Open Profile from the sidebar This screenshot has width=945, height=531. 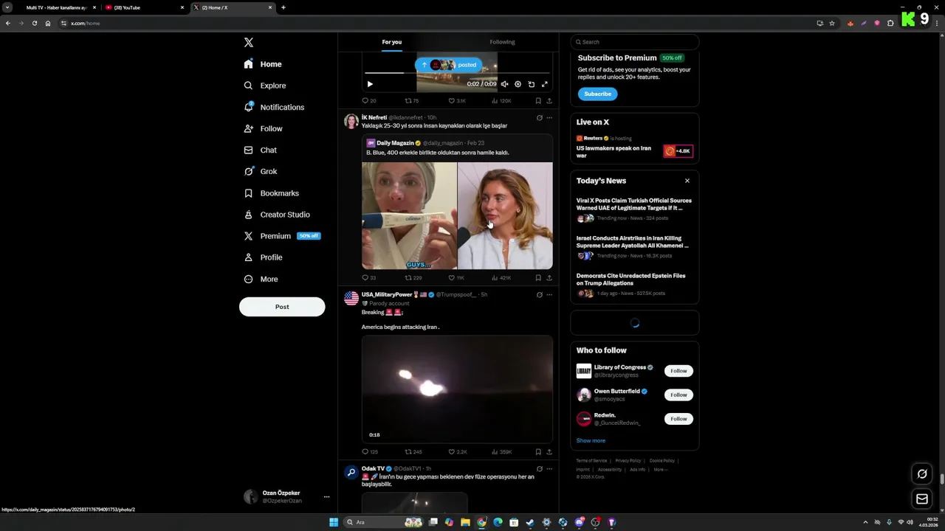pyautogui.click(x=263, y=257)
